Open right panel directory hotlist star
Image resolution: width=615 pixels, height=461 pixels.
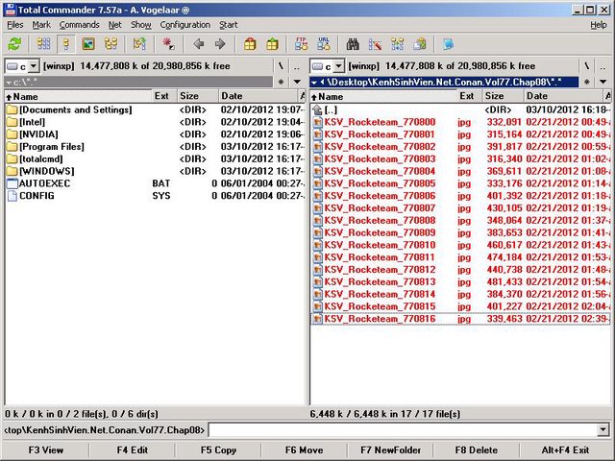587,82
